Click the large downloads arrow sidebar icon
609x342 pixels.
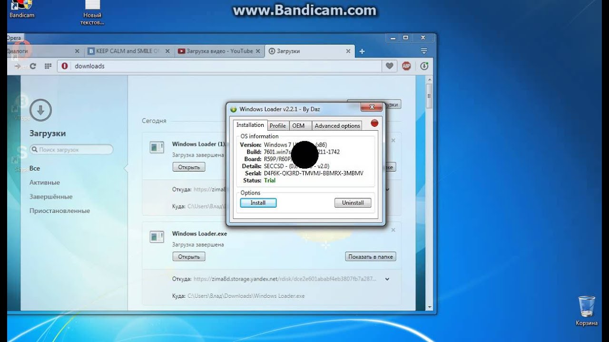(40, 111)
